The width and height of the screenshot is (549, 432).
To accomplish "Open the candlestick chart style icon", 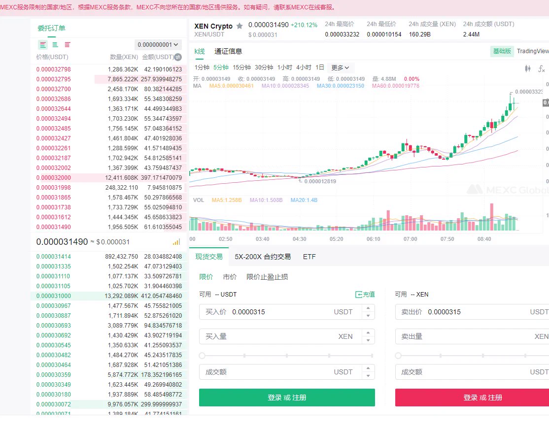I will [528, 68].
